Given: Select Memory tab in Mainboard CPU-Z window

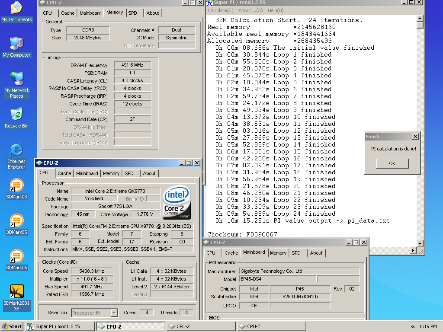Looking at the screenshot, I should pyautogui.click(x=278, y=253).
